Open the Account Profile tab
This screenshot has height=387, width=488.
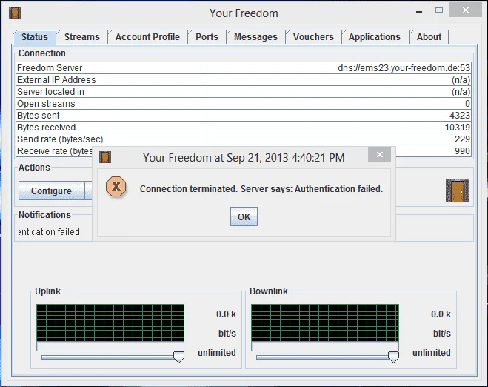tap(147, 37)
